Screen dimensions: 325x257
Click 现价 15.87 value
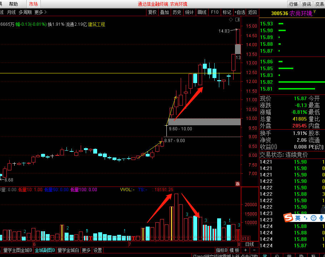coord(300,98)
